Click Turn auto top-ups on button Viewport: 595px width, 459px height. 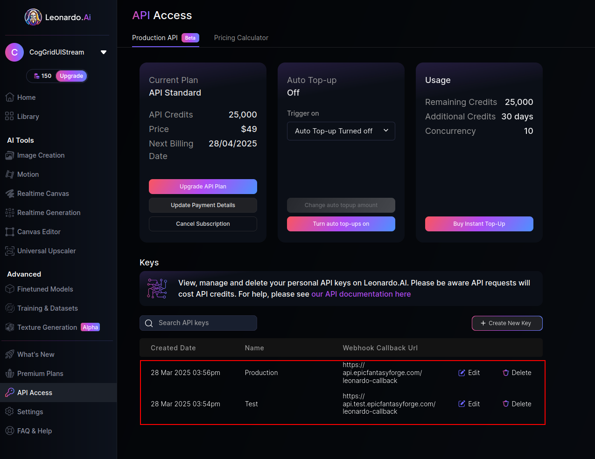[x=341, y=224]
